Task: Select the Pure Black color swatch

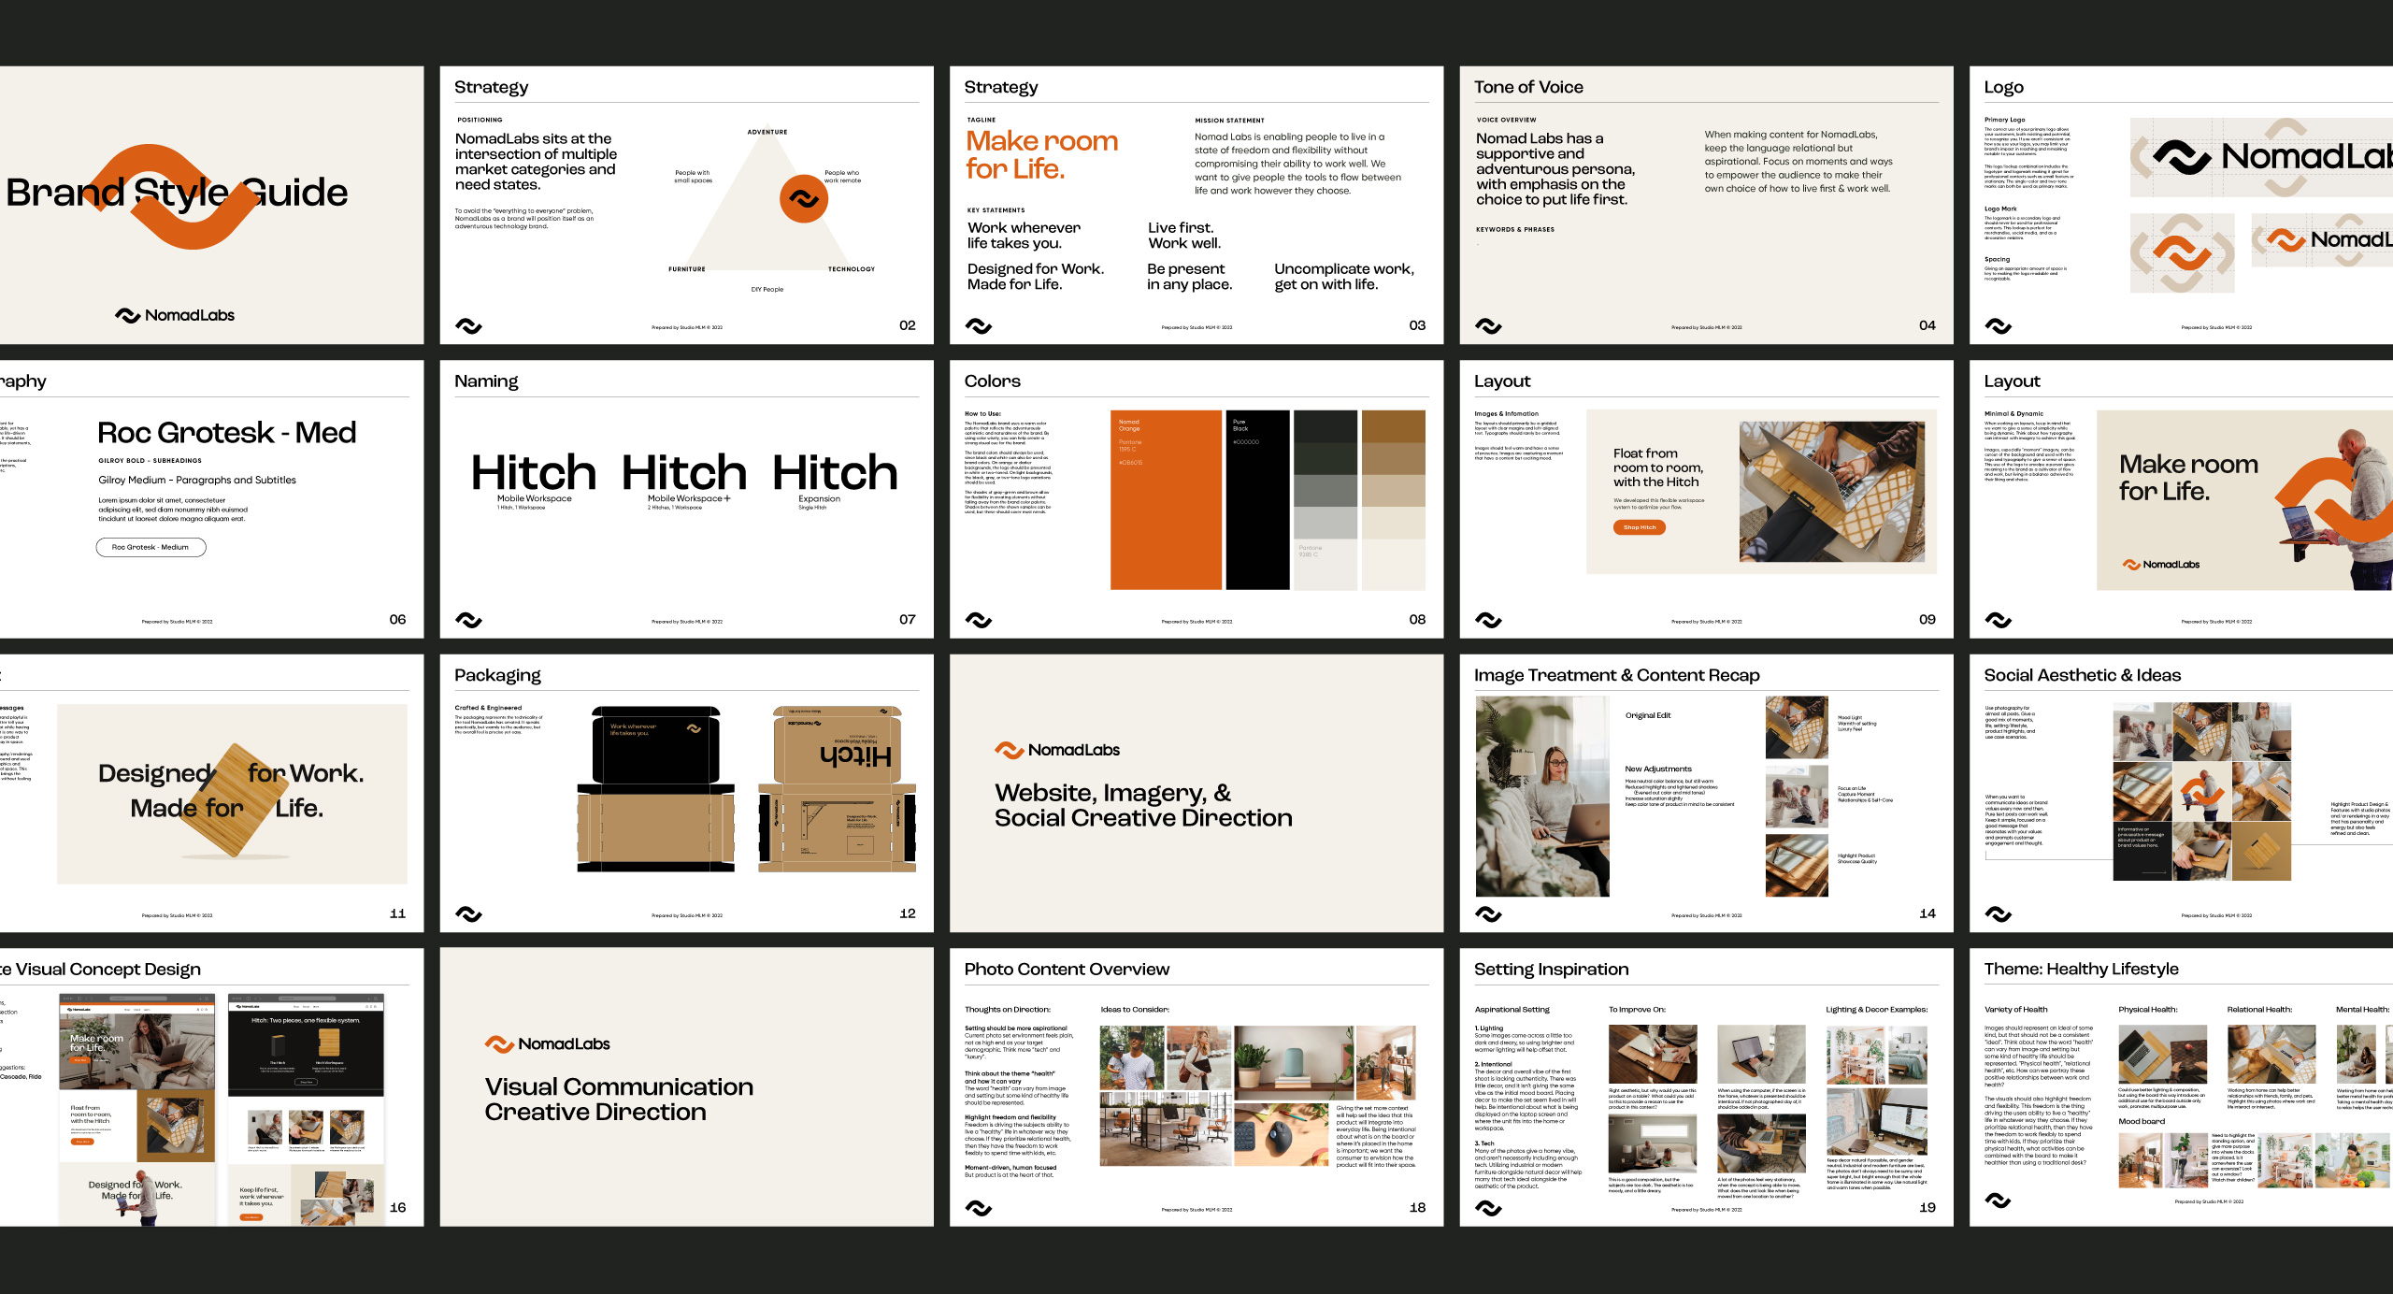Action: (1257, 499)
